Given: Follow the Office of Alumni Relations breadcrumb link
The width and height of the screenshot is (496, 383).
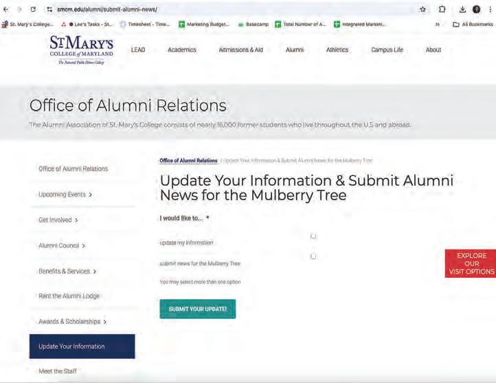Looking at the screenshot, I should pyautogui.click(x=188, y=161).
